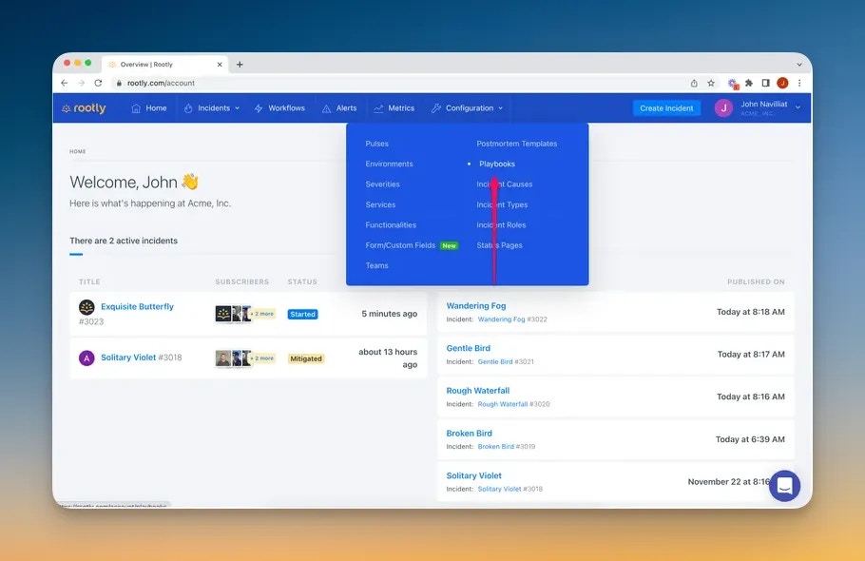Collapse the Configuration dropdown chevron
The width and height of the screenshot is (865, 561).
pyautogui.click(x=500, y=108)
